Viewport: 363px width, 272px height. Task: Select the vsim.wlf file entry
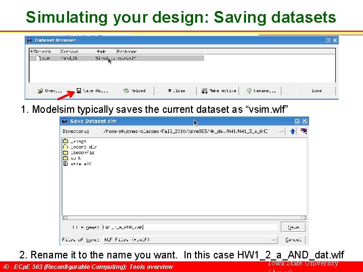(78, 164)
